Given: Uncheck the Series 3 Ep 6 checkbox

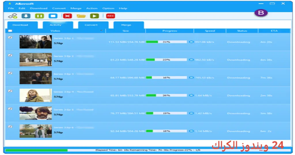Looking at the screenshot, I should pos(10,126).
